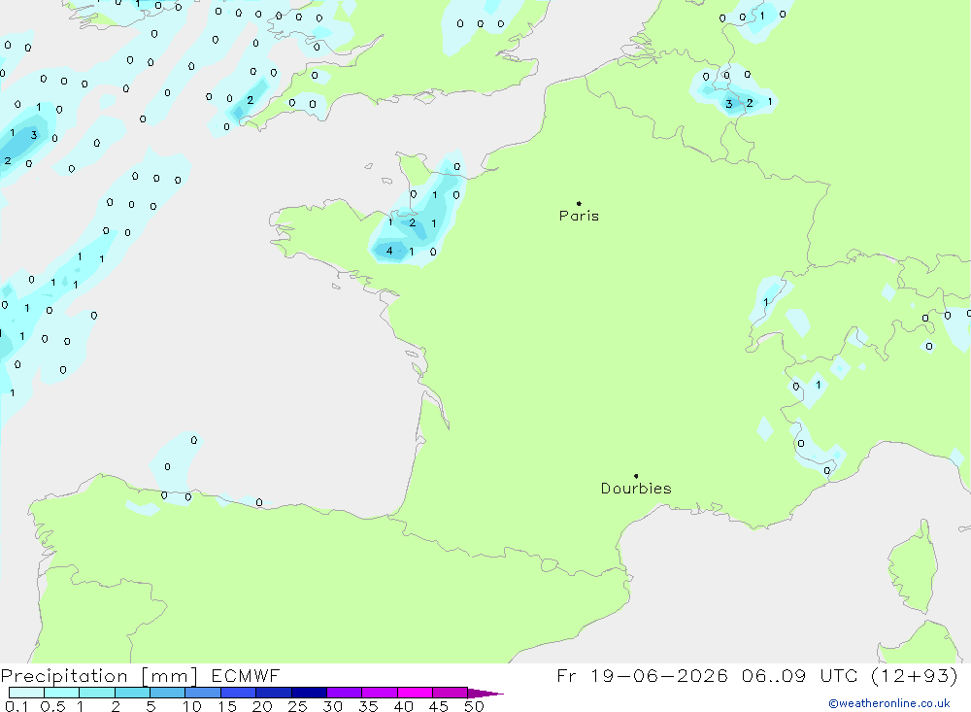
Task: Click the Precipitation [mm] title text
Action: click(x=99, y=676)
